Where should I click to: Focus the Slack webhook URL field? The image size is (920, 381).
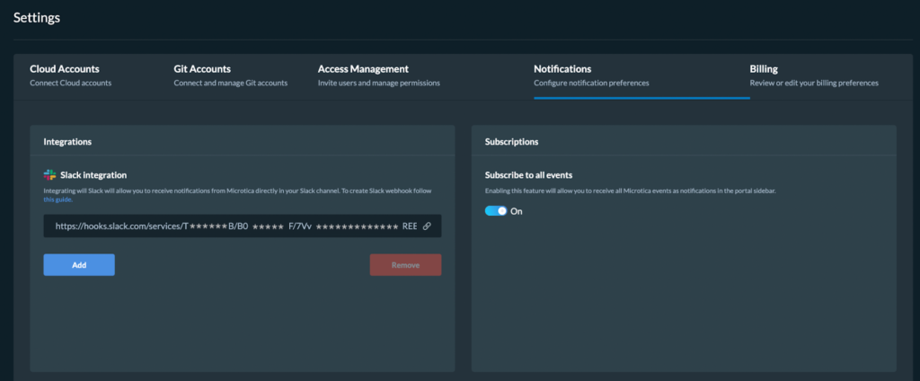tap(243, 226)
